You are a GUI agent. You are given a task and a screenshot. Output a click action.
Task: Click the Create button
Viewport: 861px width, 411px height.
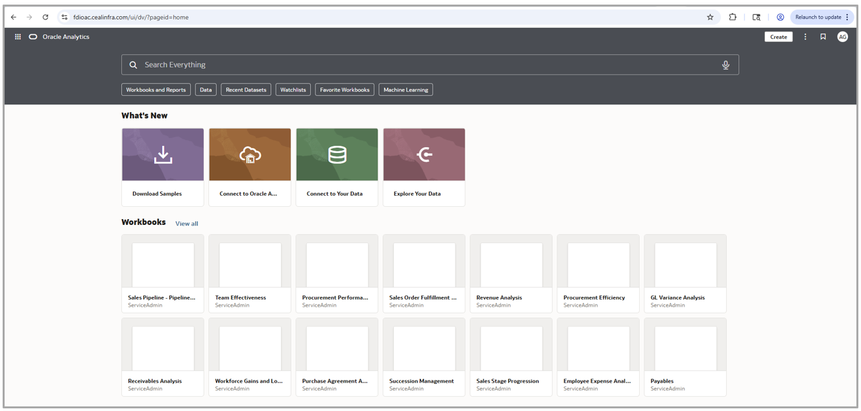pos(778,37)
